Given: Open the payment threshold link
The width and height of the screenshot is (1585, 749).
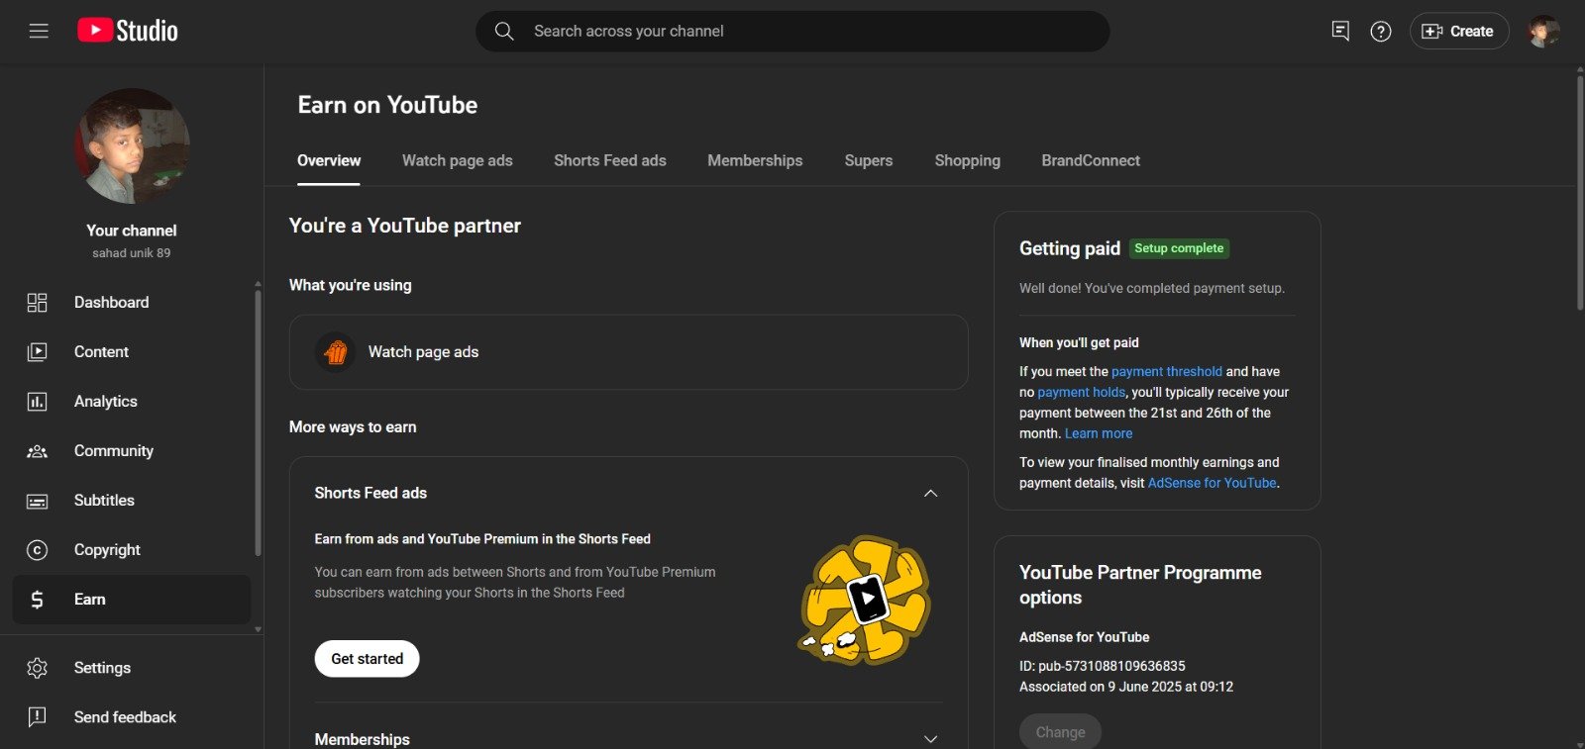Looking at the screenshot, I should coord(1167,371).
